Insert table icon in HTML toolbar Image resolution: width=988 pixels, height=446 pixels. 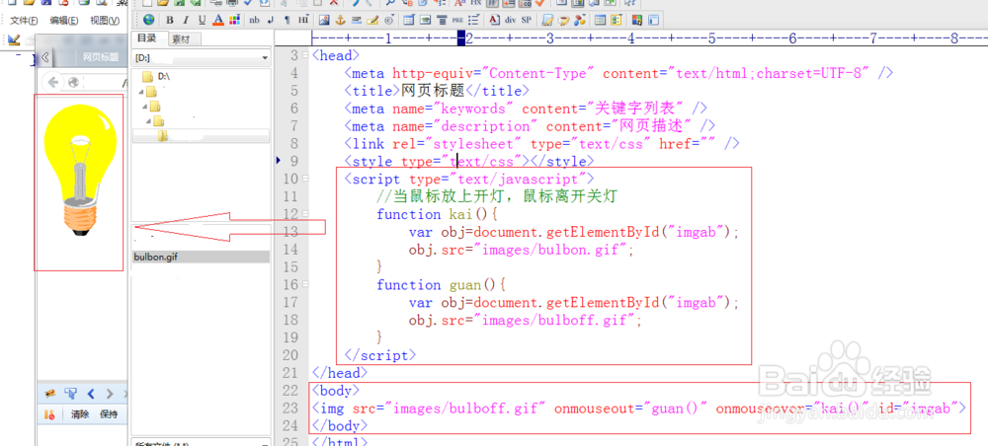tap(409, 20)
